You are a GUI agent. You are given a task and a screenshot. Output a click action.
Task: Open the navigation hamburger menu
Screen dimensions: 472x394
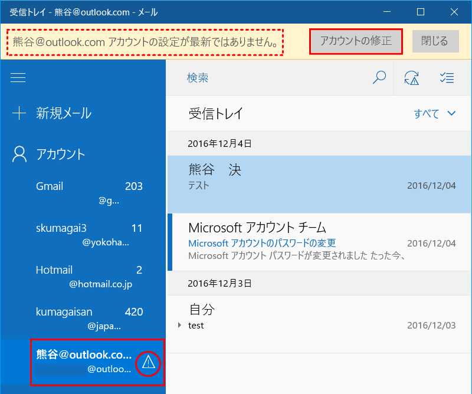pyautogui.click(x=19, y=77)
